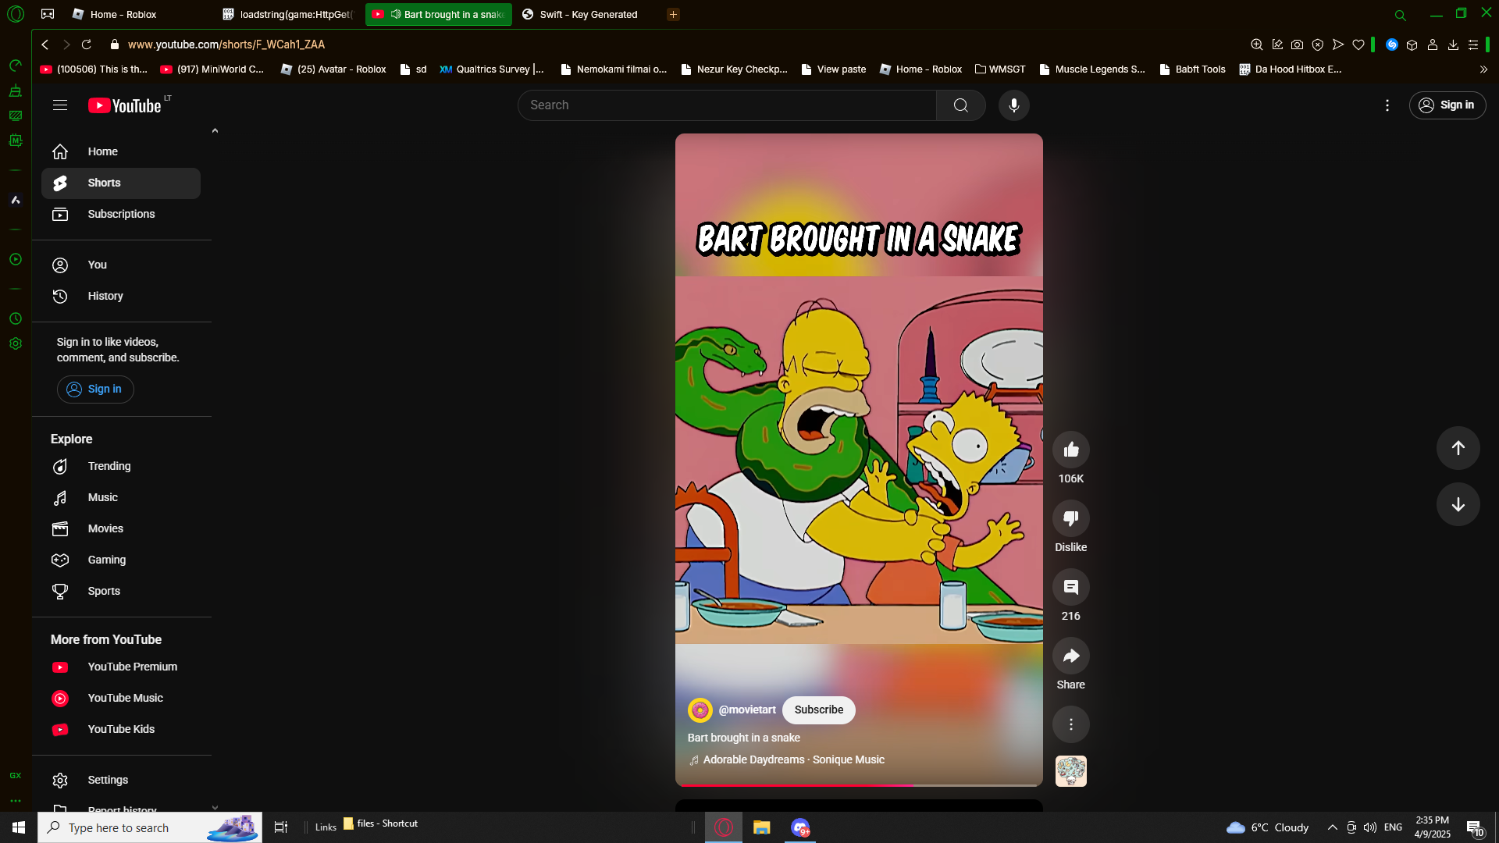Open the browser snapshot camera tool
Image resolution: width=1499 pixels, height=843 pixels.
click(x=1298, y=44)
